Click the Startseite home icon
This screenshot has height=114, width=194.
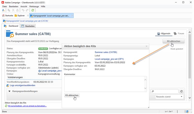(3, 16)
